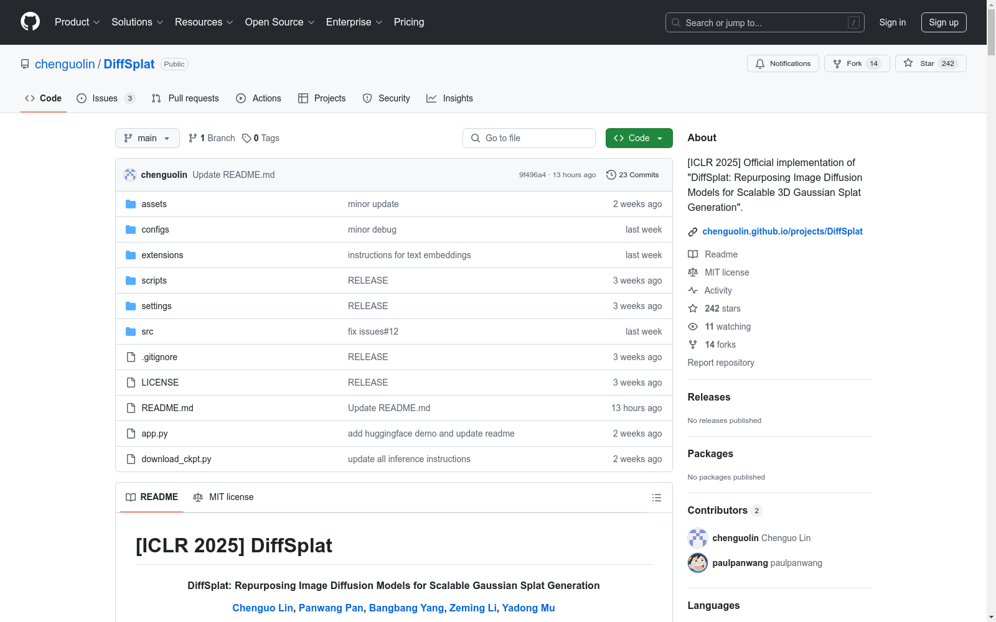Click the fork icon beside 14 forks
The width and height of the screenshot is (996, 622).
(693, 345)
